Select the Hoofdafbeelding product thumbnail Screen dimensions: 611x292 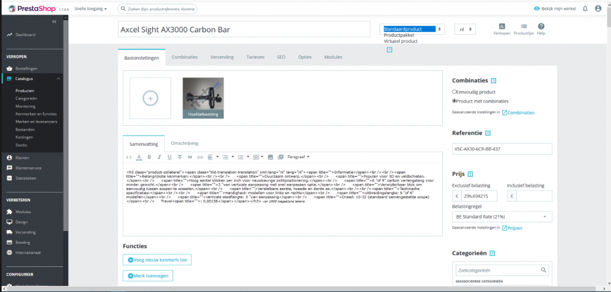(x=203, y=98)
